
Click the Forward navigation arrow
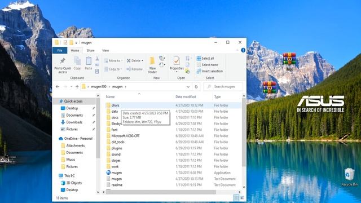point(65,87)
